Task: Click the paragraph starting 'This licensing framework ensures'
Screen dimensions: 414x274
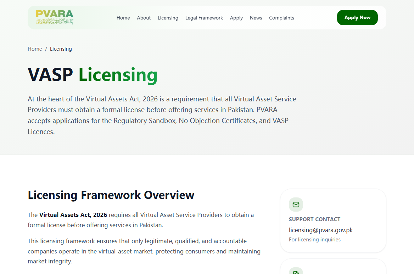Action: 144,251
